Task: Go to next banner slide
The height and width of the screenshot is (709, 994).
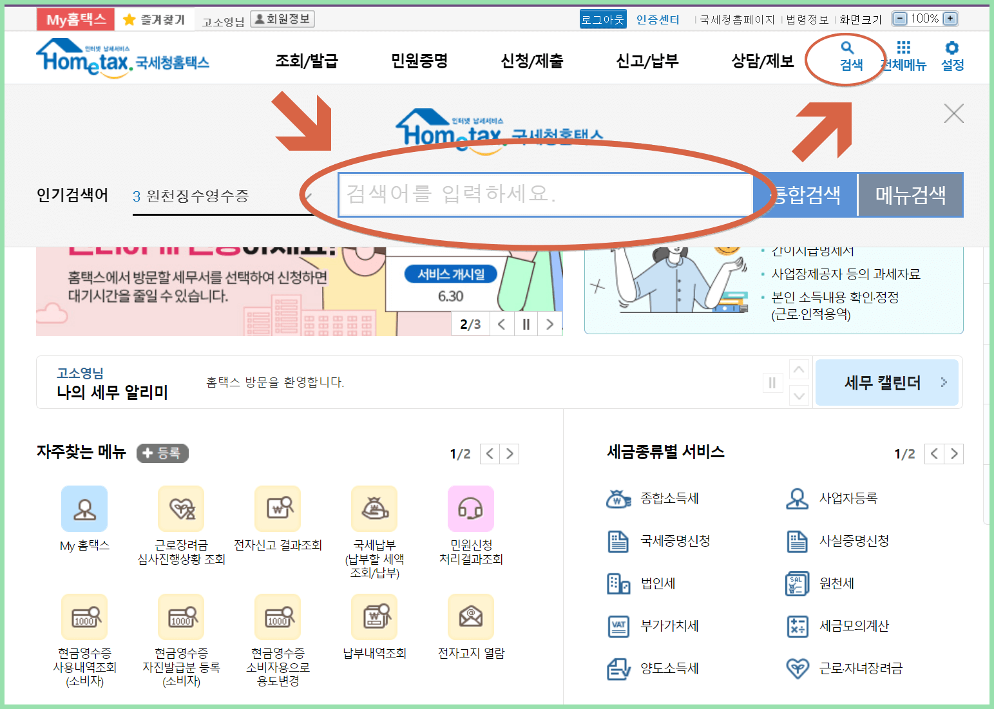Action: (x=550, y=324)
